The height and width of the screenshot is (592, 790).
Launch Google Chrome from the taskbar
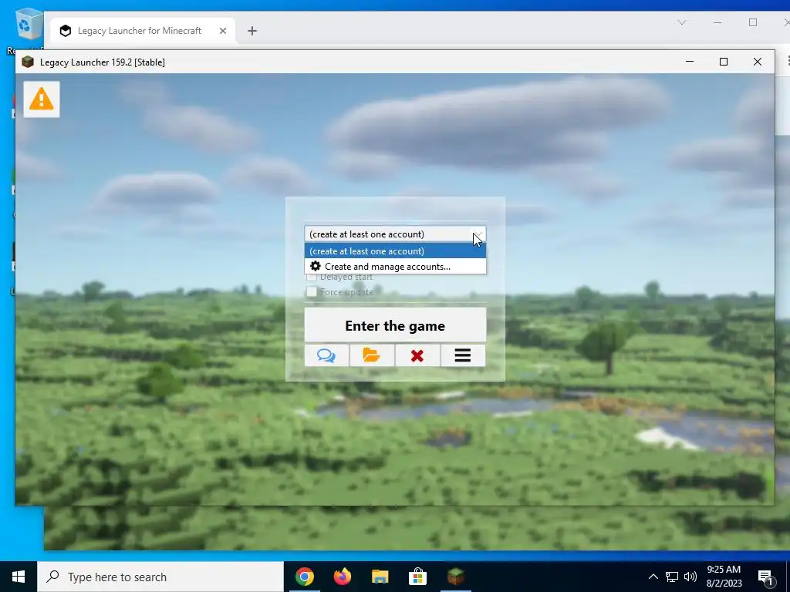pos(304,577)
